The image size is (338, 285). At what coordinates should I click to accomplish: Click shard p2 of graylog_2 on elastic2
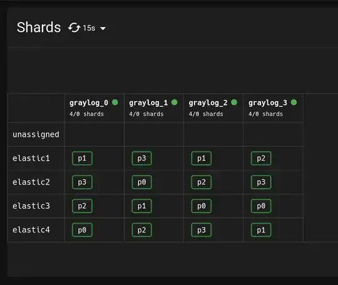click(202, 182)
